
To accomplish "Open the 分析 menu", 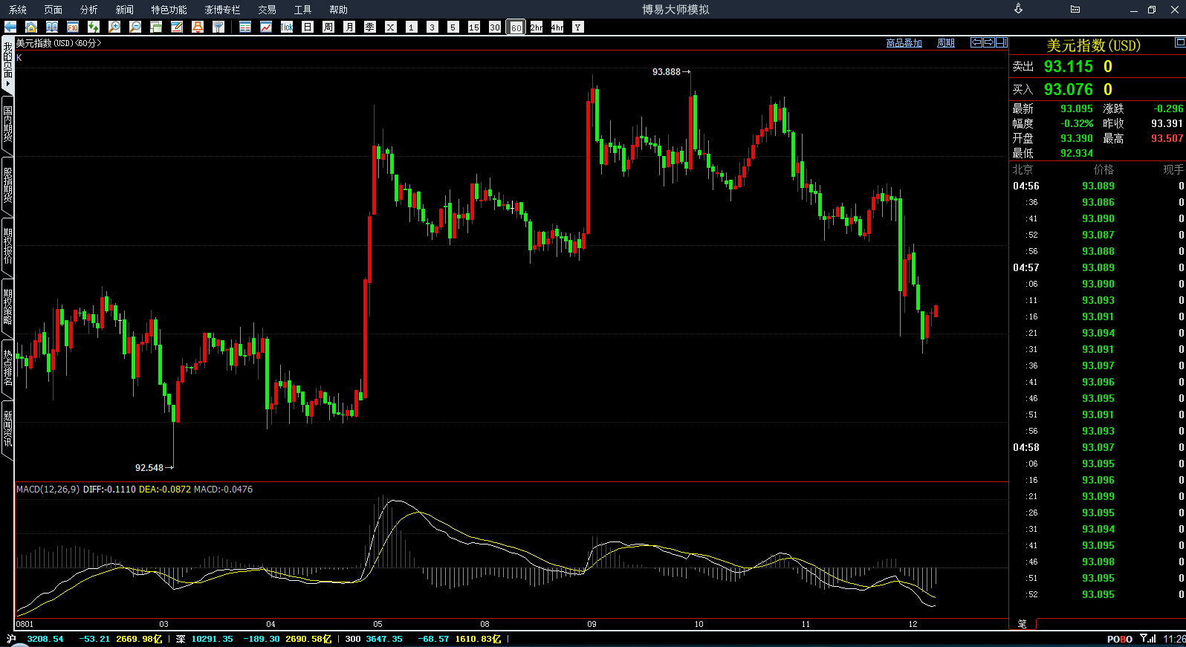I will click(88, 10).
